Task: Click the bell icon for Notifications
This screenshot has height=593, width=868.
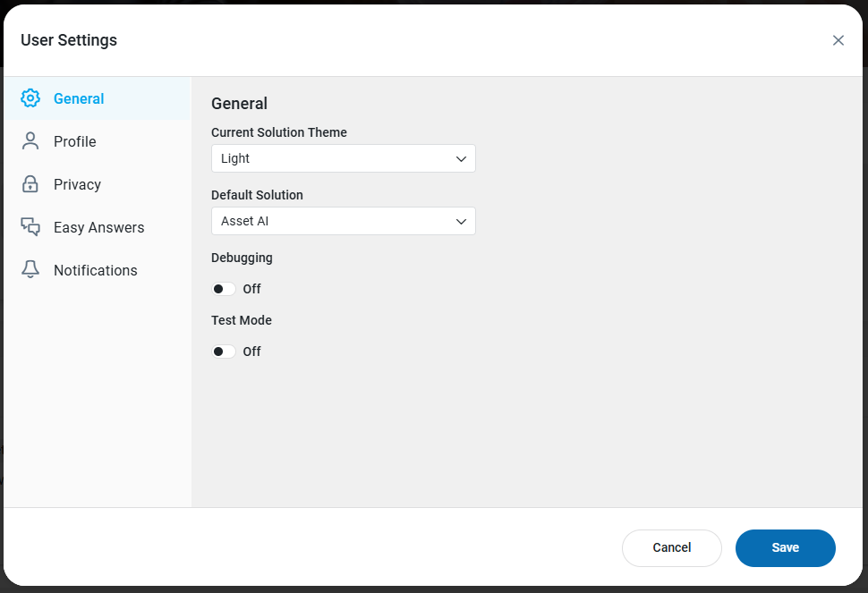Action: coord(30,270)
